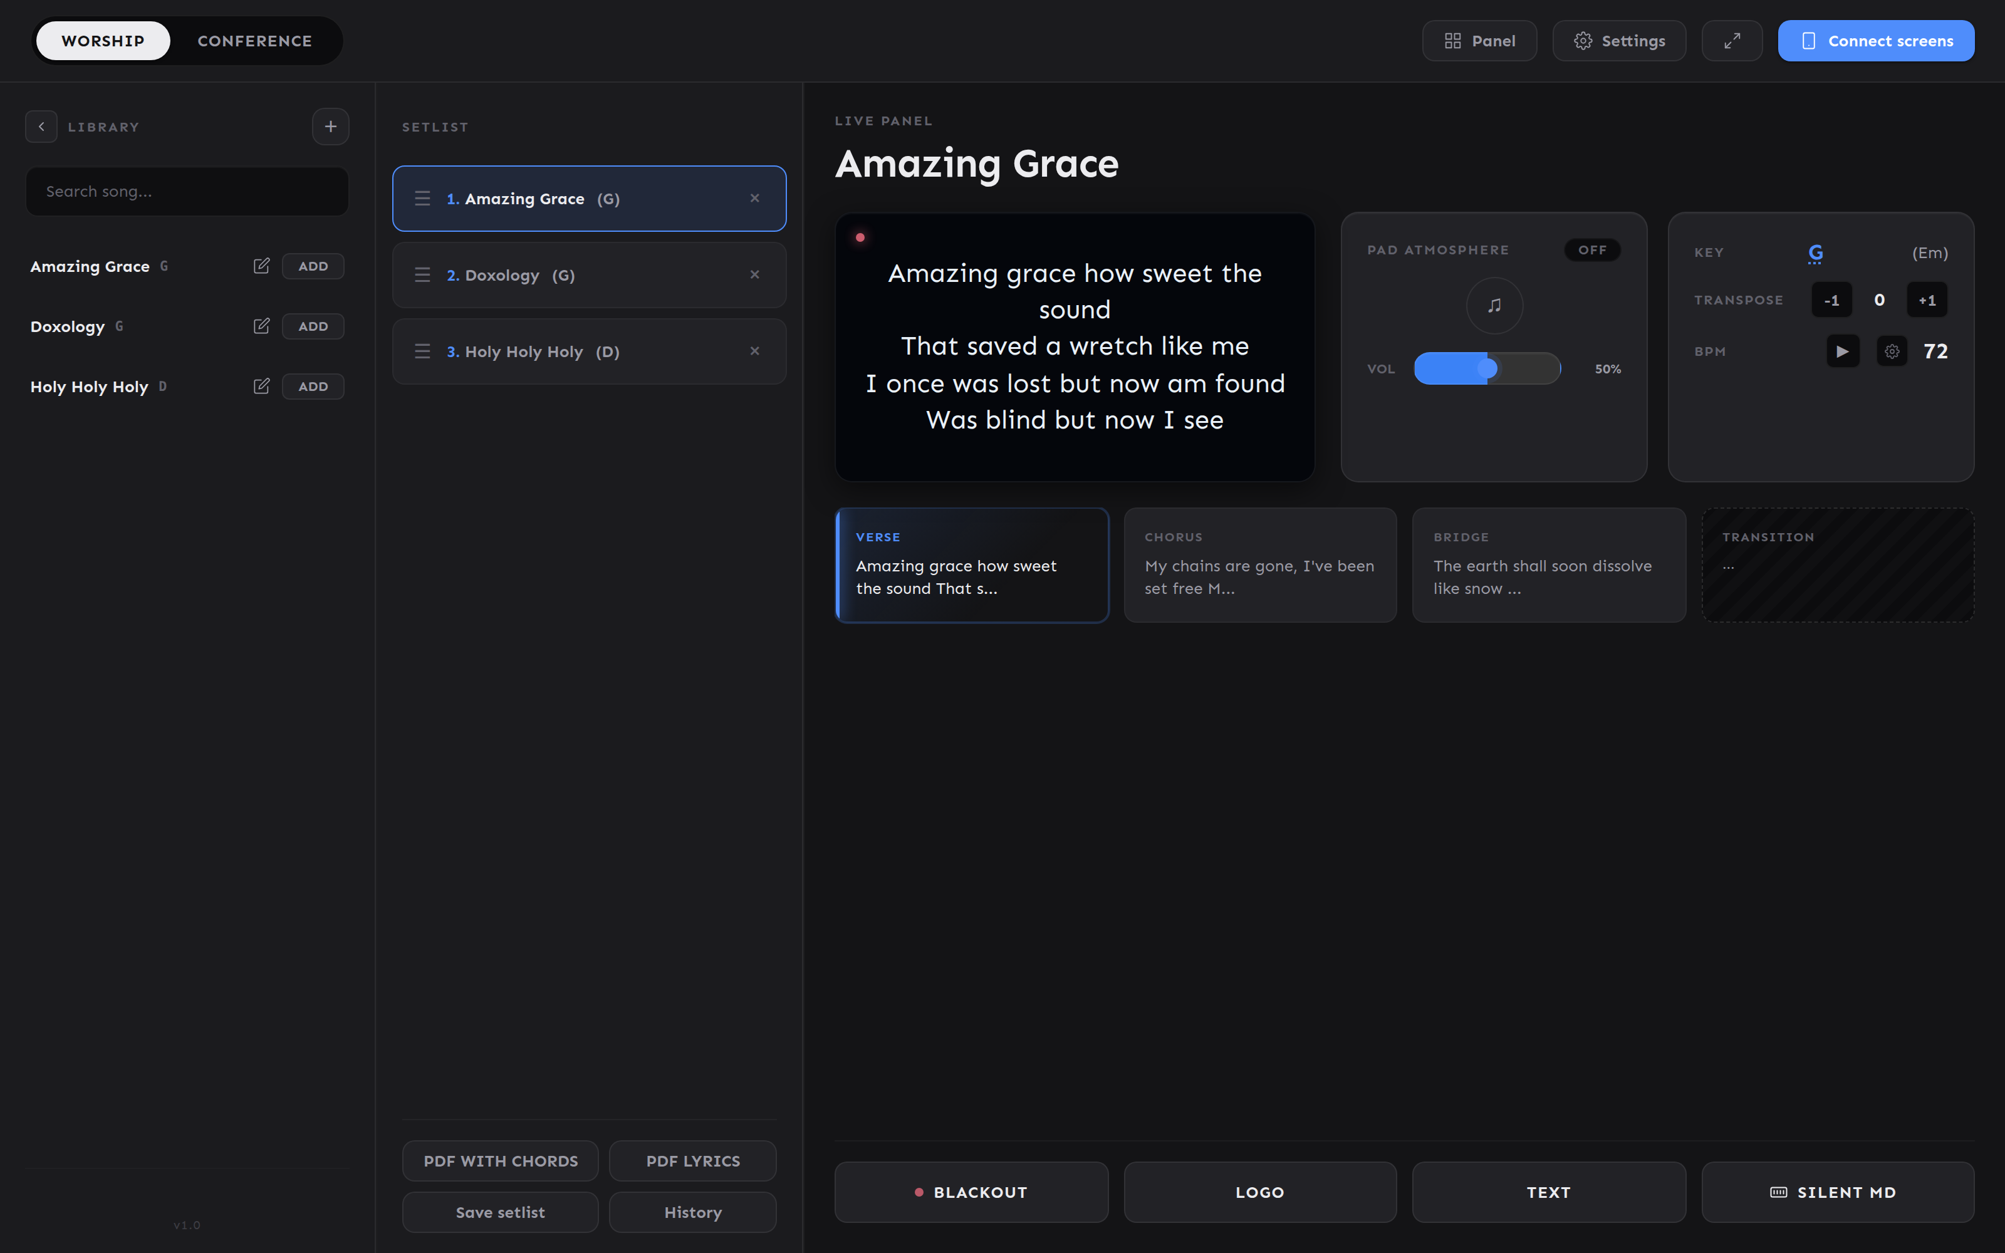Open Settings
The height and width of the screenshot is (1253, 2005).
click(1619, 41)
